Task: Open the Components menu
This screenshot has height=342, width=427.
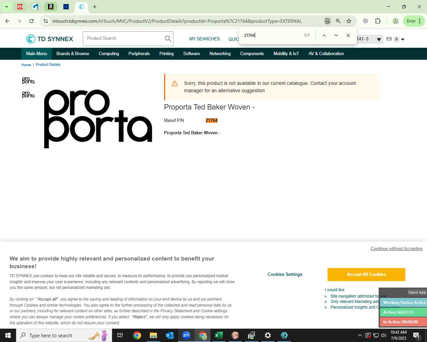Action: 252,54
